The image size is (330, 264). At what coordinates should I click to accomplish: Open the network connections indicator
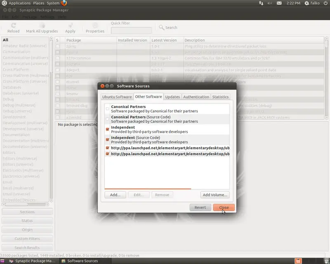[261, 3]
